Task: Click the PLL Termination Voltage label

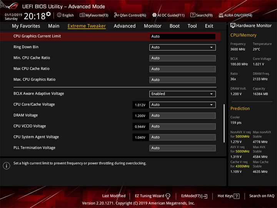Action: coord(35,148)
